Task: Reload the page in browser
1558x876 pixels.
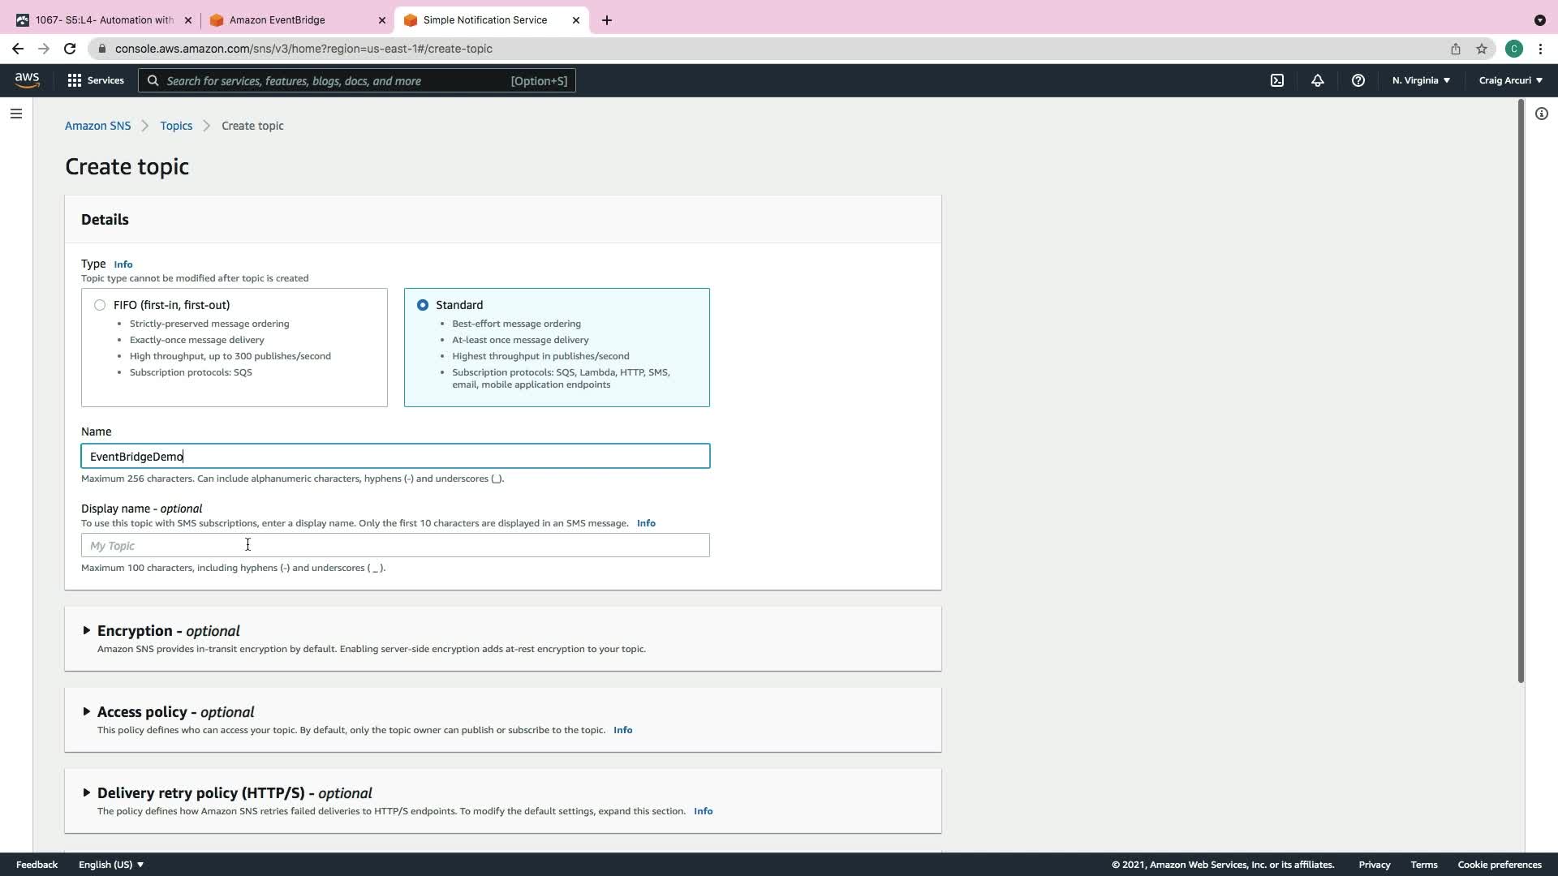Action: [x=70, y=49]
